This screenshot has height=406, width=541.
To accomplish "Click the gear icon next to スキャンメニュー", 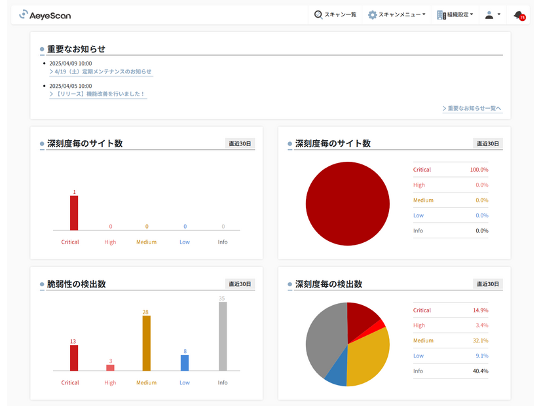I will (371, 14).
